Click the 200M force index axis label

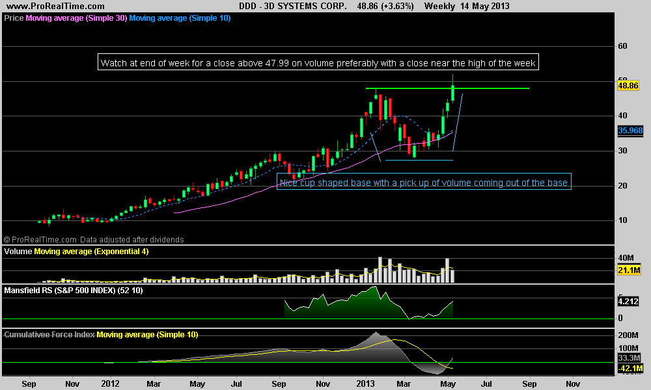click(628, 335)
